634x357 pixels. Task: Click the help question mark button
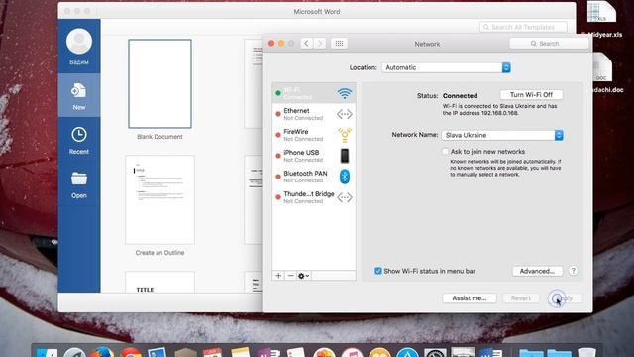pyautogui.click(x=573, y=271)
